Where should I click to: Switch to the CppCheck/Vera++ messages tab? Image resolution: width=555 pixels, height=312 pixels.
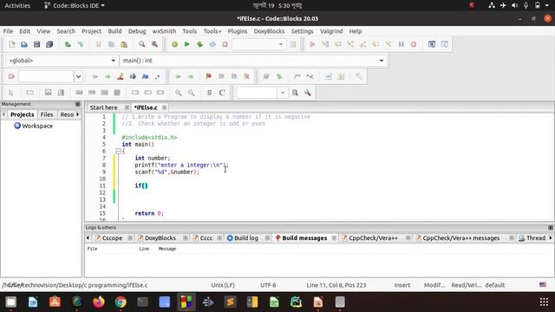tap(460, 238)
